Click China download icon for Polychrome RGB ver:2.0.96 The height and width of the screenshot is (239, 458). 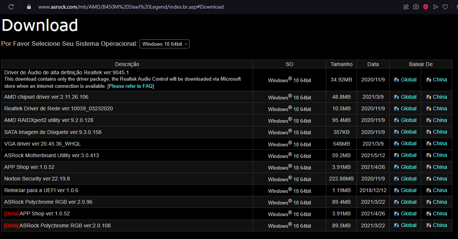click(429, 202)
